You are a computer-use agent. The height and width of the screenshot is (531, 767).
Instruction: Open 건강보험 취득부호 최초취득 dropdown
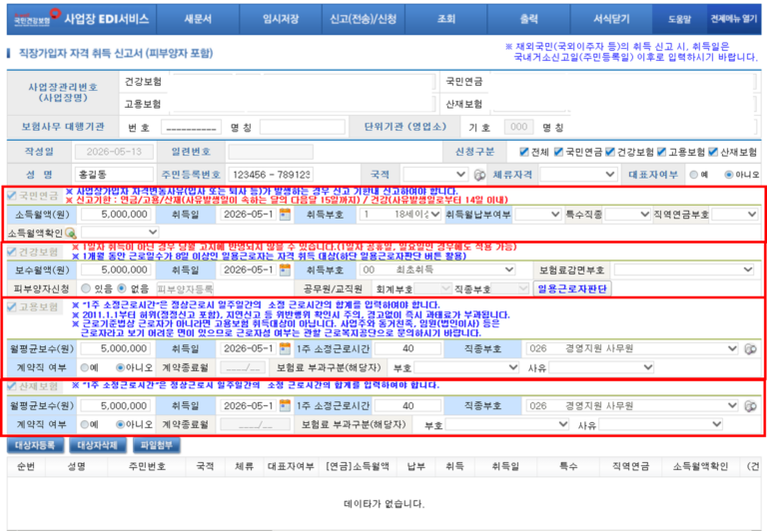[x=437, y=269]
